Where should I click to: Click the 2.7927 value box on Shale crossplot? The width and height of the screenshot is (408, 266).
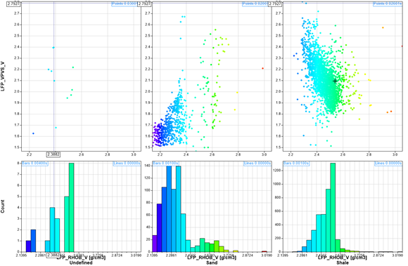click(x=275, y=4)
